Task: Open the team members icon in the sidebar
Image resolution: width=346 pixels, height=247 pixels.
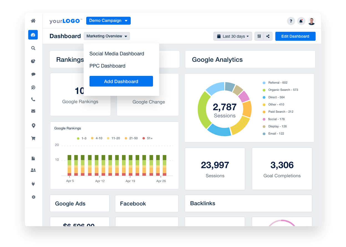Action: [x=33, y=170]
